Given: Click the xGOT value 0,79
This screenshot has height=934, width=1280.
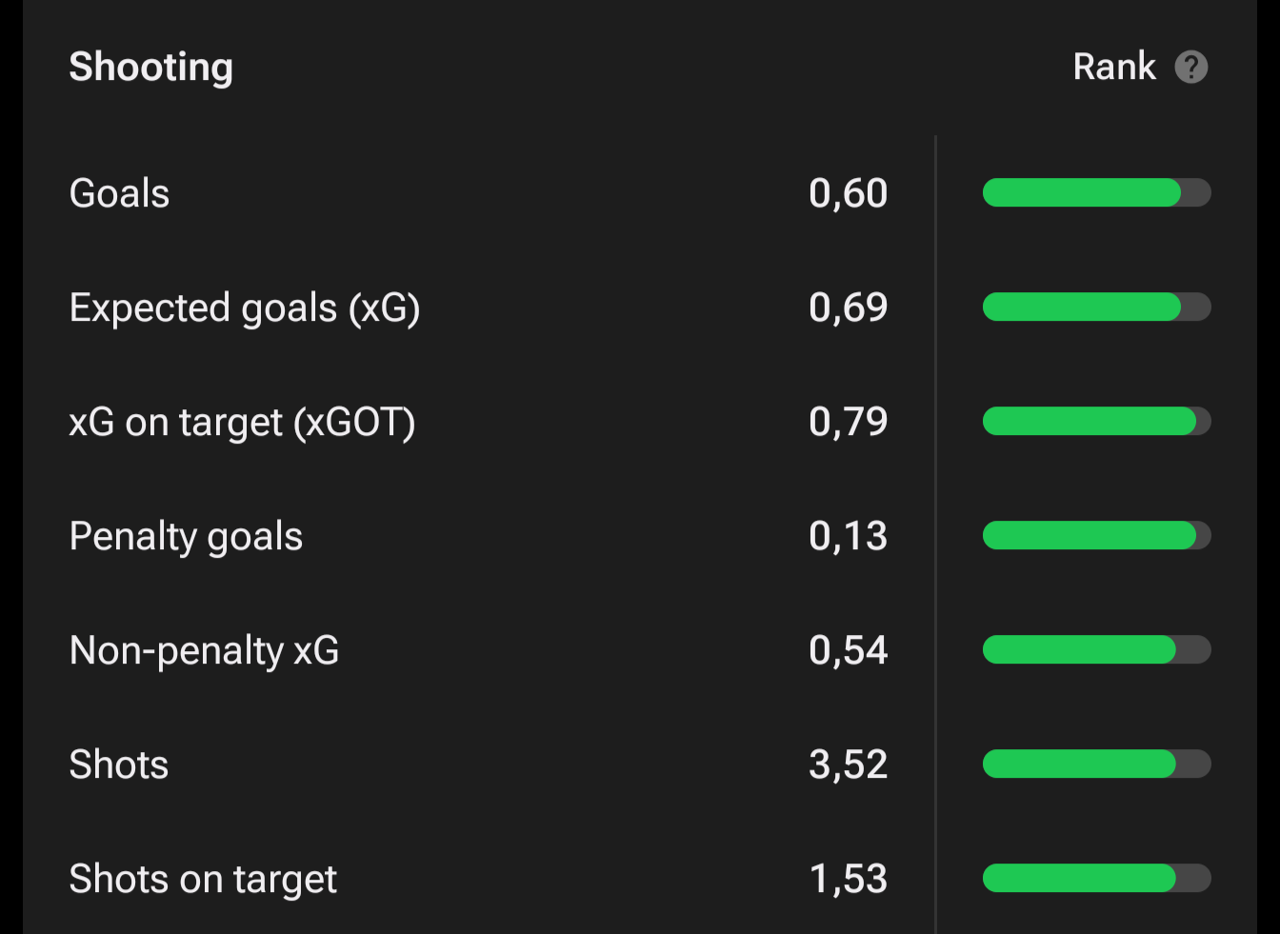Looking at the screenshot, I should [x=848, y=422].
